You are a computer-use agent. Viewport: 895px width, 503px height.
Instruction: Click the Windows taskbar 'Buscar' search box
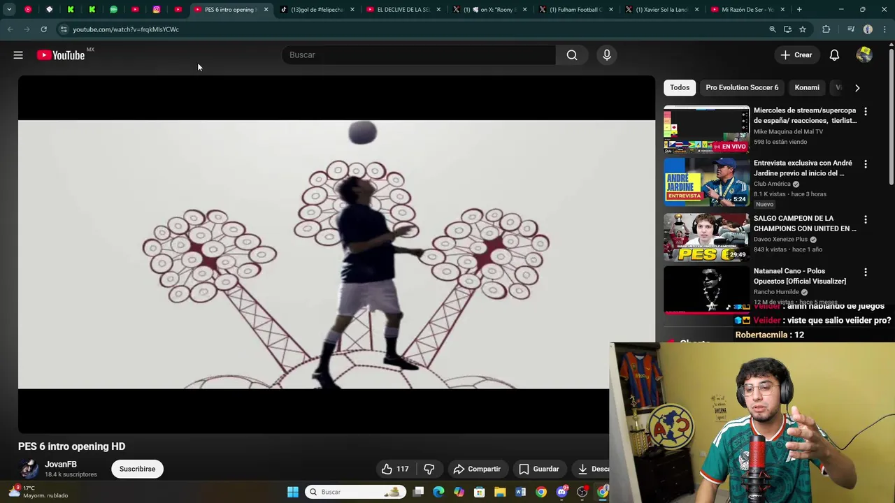pos(355,492)
